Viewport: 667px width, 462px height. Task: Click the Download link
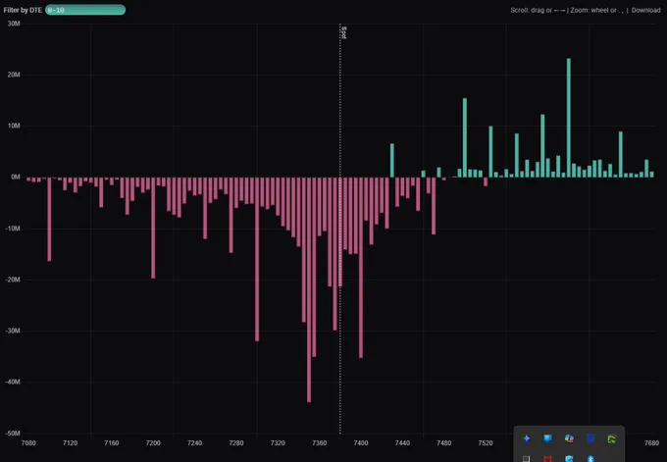click(x=645, y=10)
